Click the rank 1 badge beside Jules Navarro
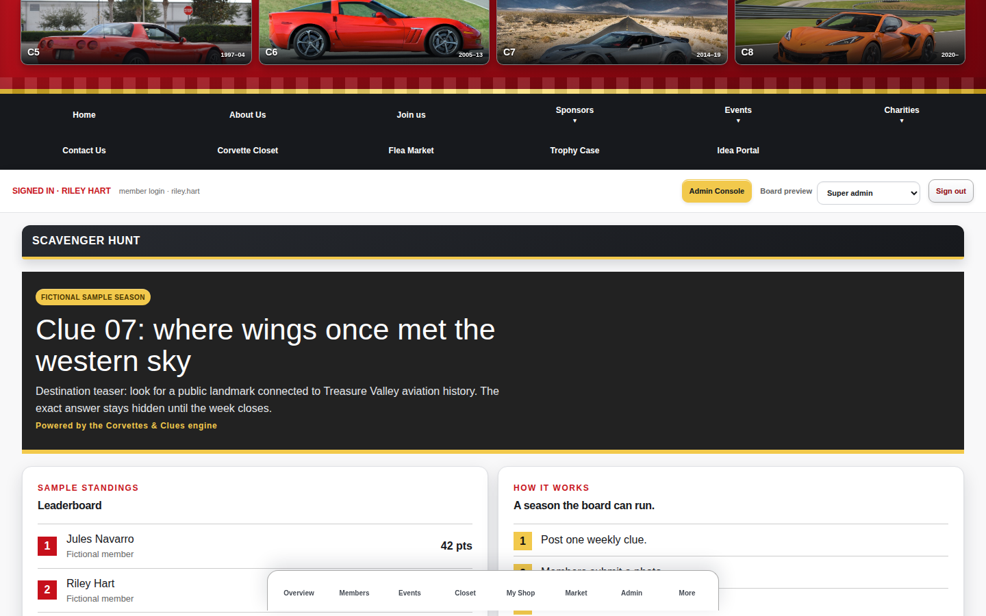Viewport: 986px width, 616px height. point(47,546)
